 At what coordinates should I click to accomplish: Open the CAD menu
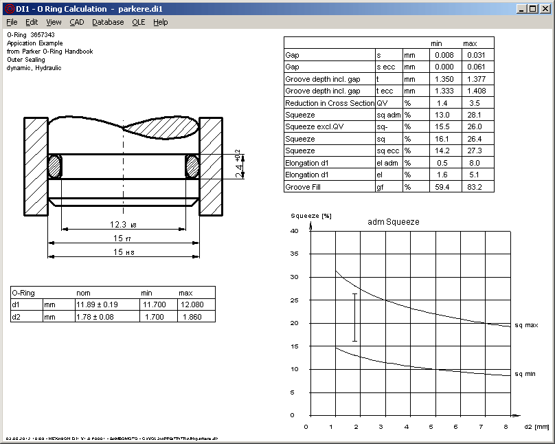click(x=76, y=22)
